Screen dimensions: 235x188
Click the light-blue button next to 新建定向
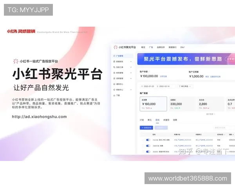pos(161,128)
